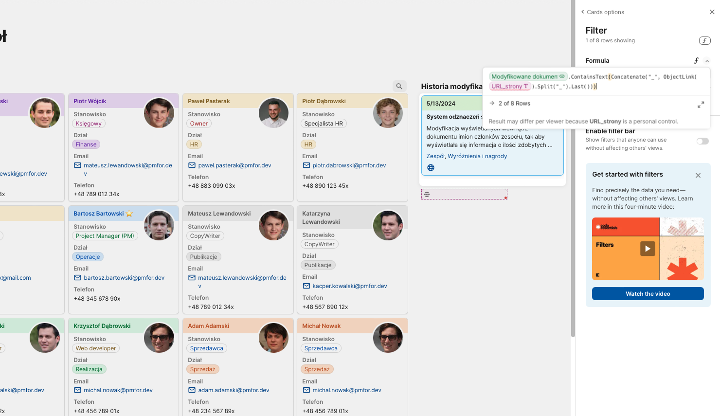This screenshot has height=416, width=720.
Task: Click the www icon in the dashed control box
Action: [x=427, y=194]
